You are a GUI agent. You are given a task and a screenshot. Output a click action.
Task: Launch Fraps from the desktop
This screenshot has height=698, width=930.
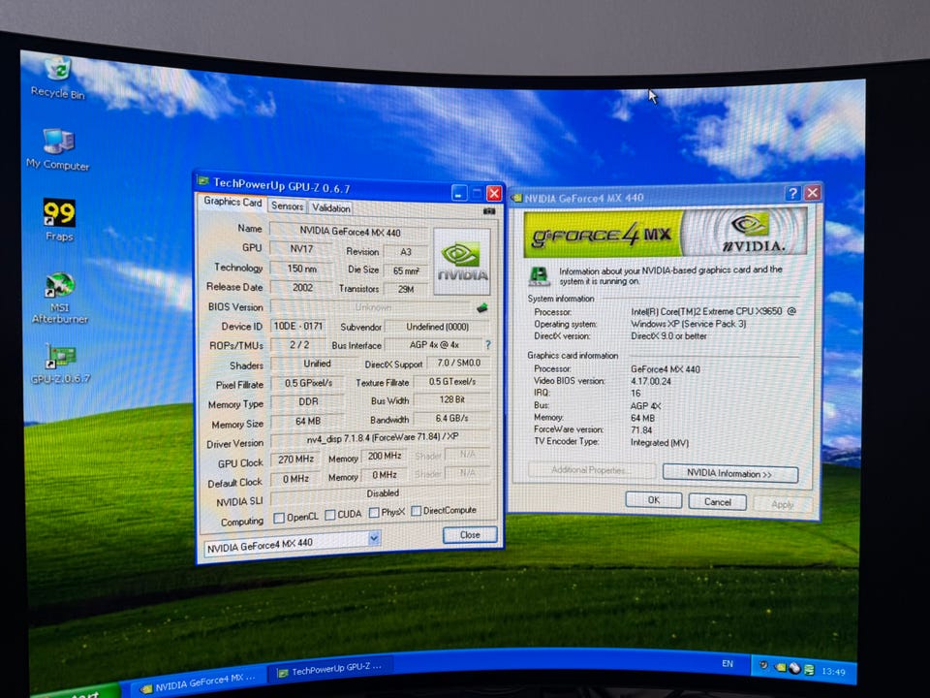(x=59, y=214)
